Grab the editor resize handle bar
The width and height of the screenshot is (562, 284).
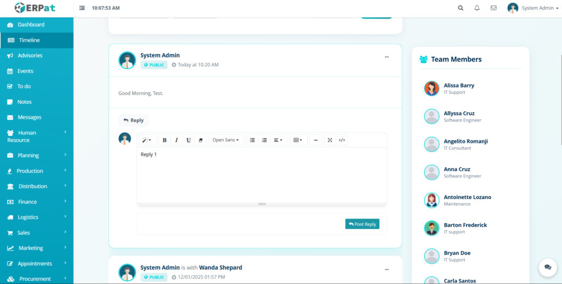(262, 204)
